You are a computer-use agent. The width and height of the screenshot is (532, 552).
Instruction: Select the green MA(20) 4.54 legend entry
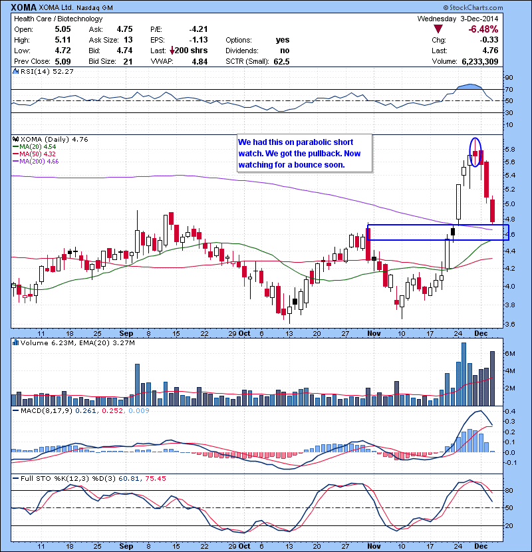tap(34, 147)
